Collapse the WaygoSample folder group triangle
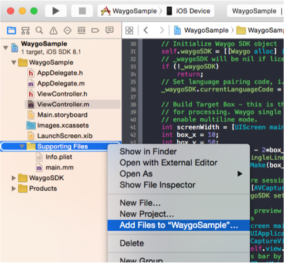Screen dimensions: 285x263 coord(14,63)
